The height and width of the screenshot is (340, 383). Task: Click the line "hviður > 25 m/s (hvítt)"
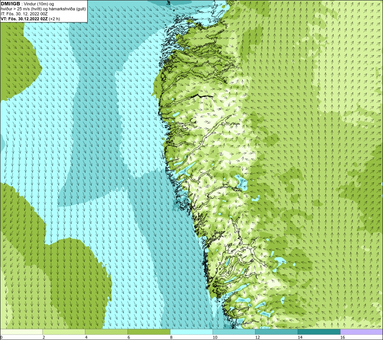click(x=22, y=9)
